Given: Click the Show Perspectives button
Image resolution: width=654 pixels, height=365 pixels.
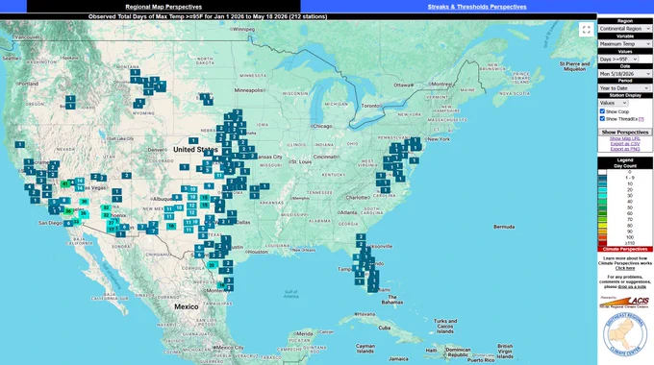Looking at the screenshot, I should (625, 133).
